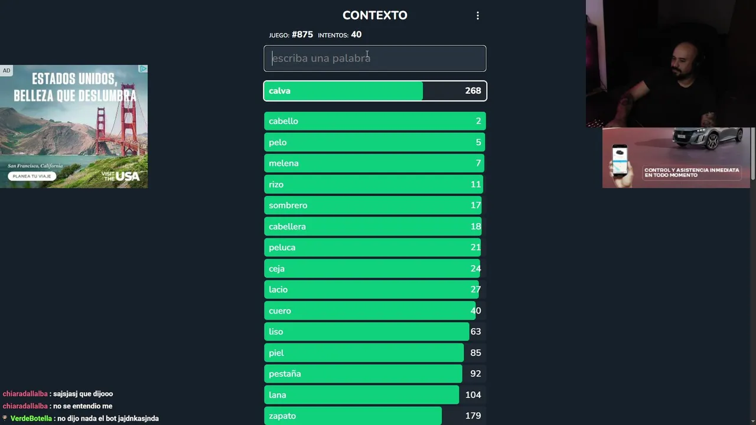Click the 'pelo' guess bar
756x425 pixels.
pos(374,142)
